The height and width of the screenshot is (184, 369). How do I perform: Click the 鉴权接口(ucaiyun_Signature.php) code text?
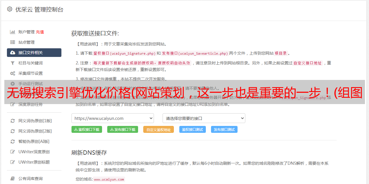(x=124, y=53)
